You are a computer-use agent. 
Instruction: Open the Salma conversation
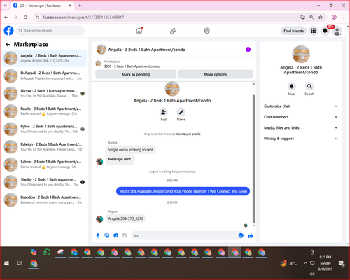pyautogui.click(x=44, y=164)
